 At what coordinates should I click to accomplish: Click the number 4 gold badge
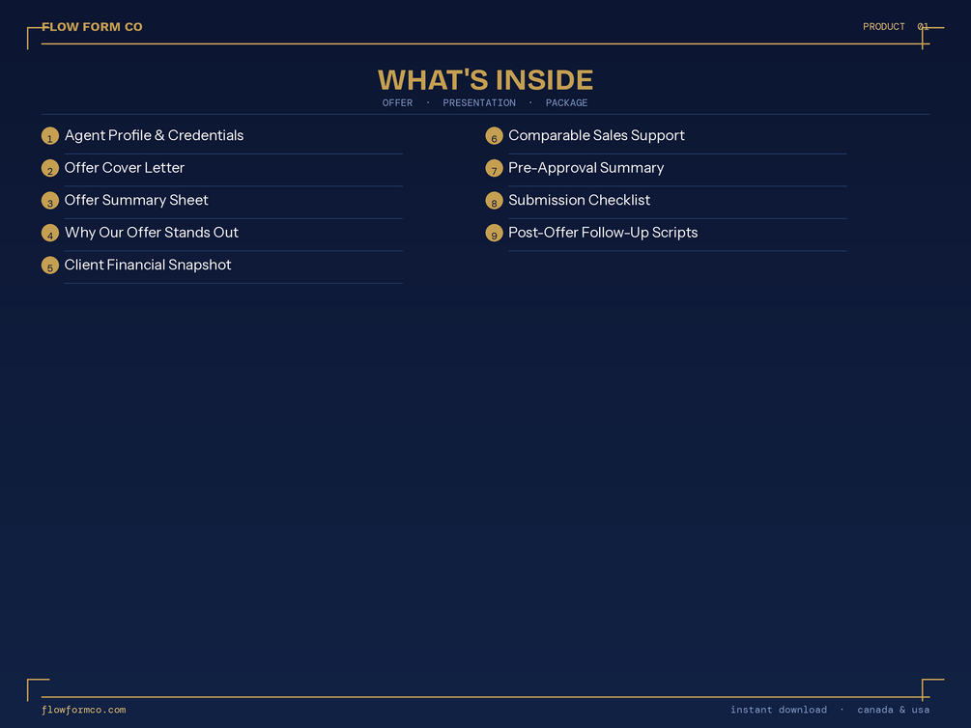pos(50,233)
